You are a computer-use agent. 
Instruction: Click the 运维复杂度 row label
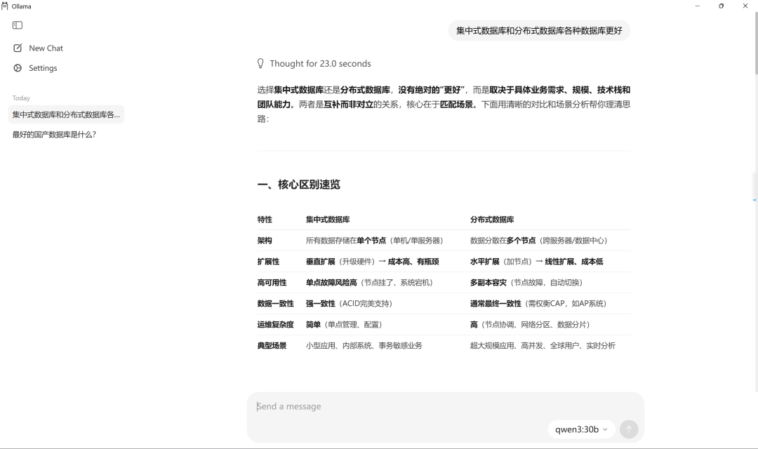click(x=276, y=324)
